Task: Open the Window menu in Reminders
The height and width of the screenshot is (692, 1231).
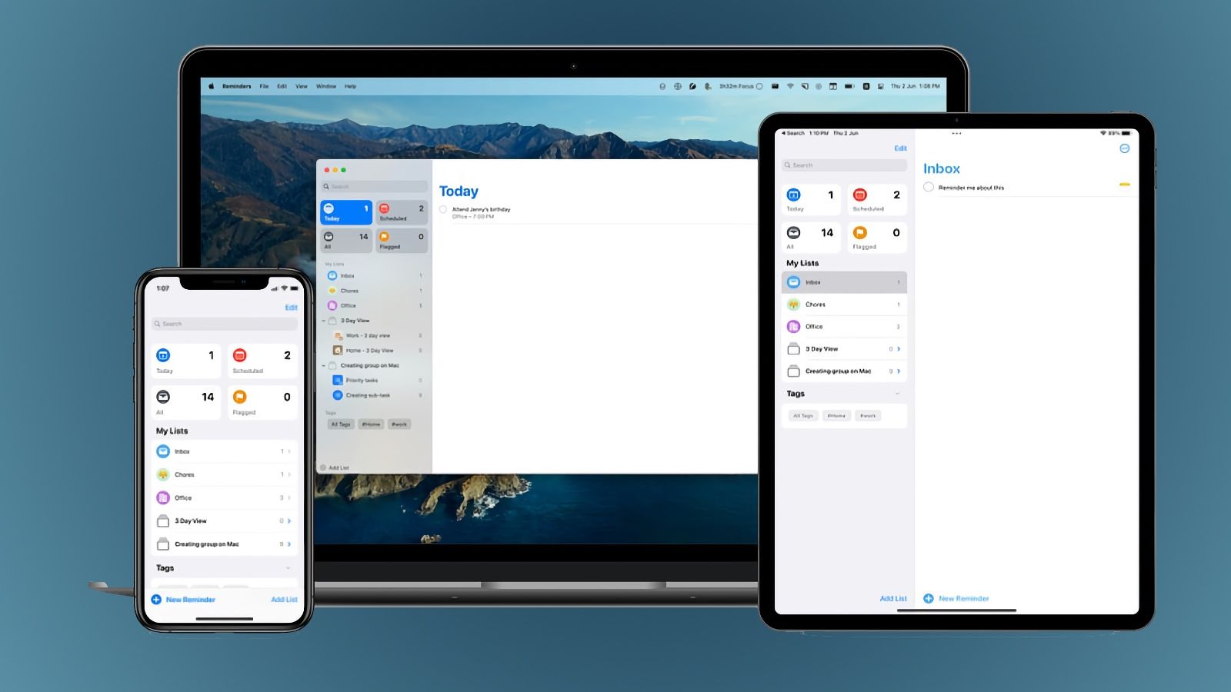Action: pyautogui.click(x=326, y=86)
